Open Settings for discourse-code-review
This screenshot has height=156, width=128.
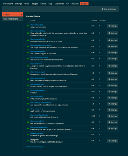click(112, 59)
